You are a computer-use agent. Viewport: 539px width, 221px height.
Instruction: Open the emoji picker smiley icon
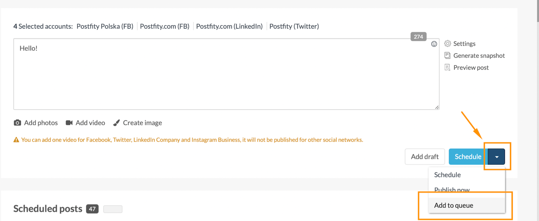(x=434, y=44)
